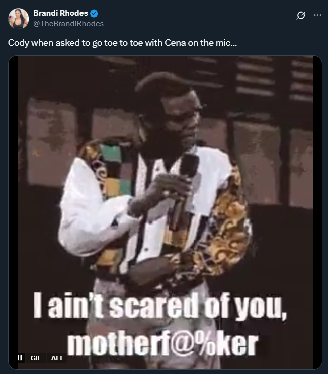Open the @TheBrandiRhodes handle link
328x374 pixels.
68,24
